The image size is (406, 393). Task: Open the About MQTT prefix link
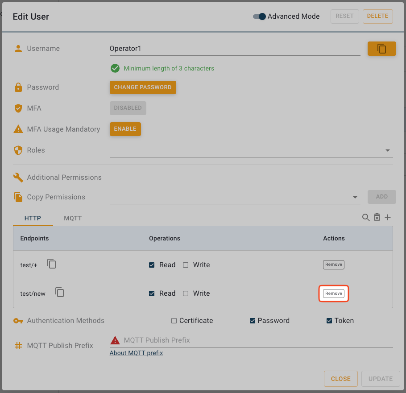point(136,353)
